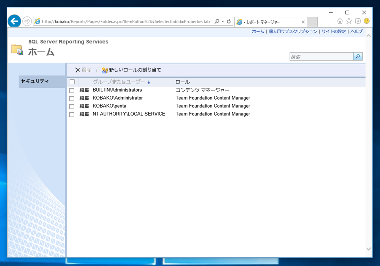Click the browser forward arrow button
Viewport: 380px width, 266px height.
27,21
